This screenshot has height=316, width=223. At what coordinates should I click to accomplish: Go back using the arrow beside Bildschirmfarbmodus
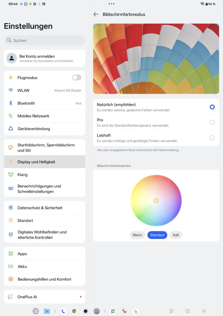point(96,14)
